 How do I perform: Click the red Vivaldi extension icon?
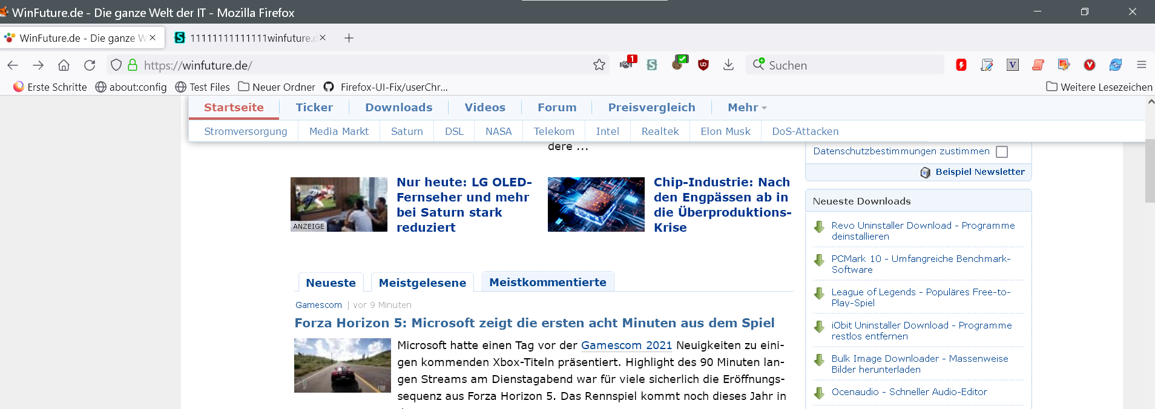tap(1089, 65)
